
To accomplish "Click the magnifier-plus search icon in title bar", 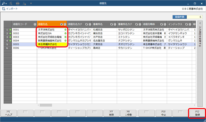I will [4, 3].
